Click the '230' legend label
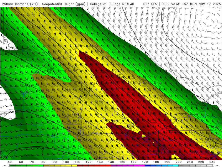Image resolution: width=222 pixels, height=167 pixels. coord(212,162)
